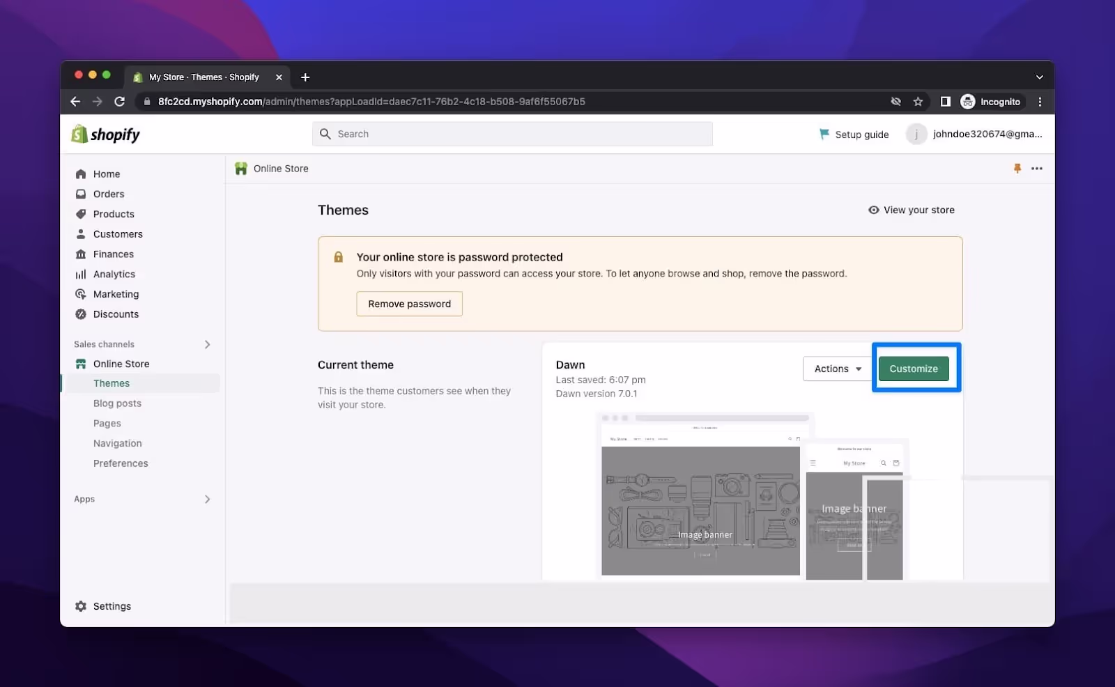
Task: Open Marketing from the sidebar
Action: [116, 294]
